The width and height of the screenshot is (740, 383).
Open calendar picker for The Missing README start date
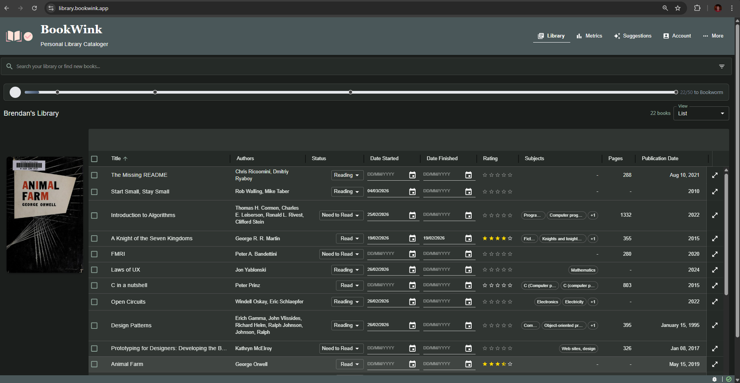point(412,175)
